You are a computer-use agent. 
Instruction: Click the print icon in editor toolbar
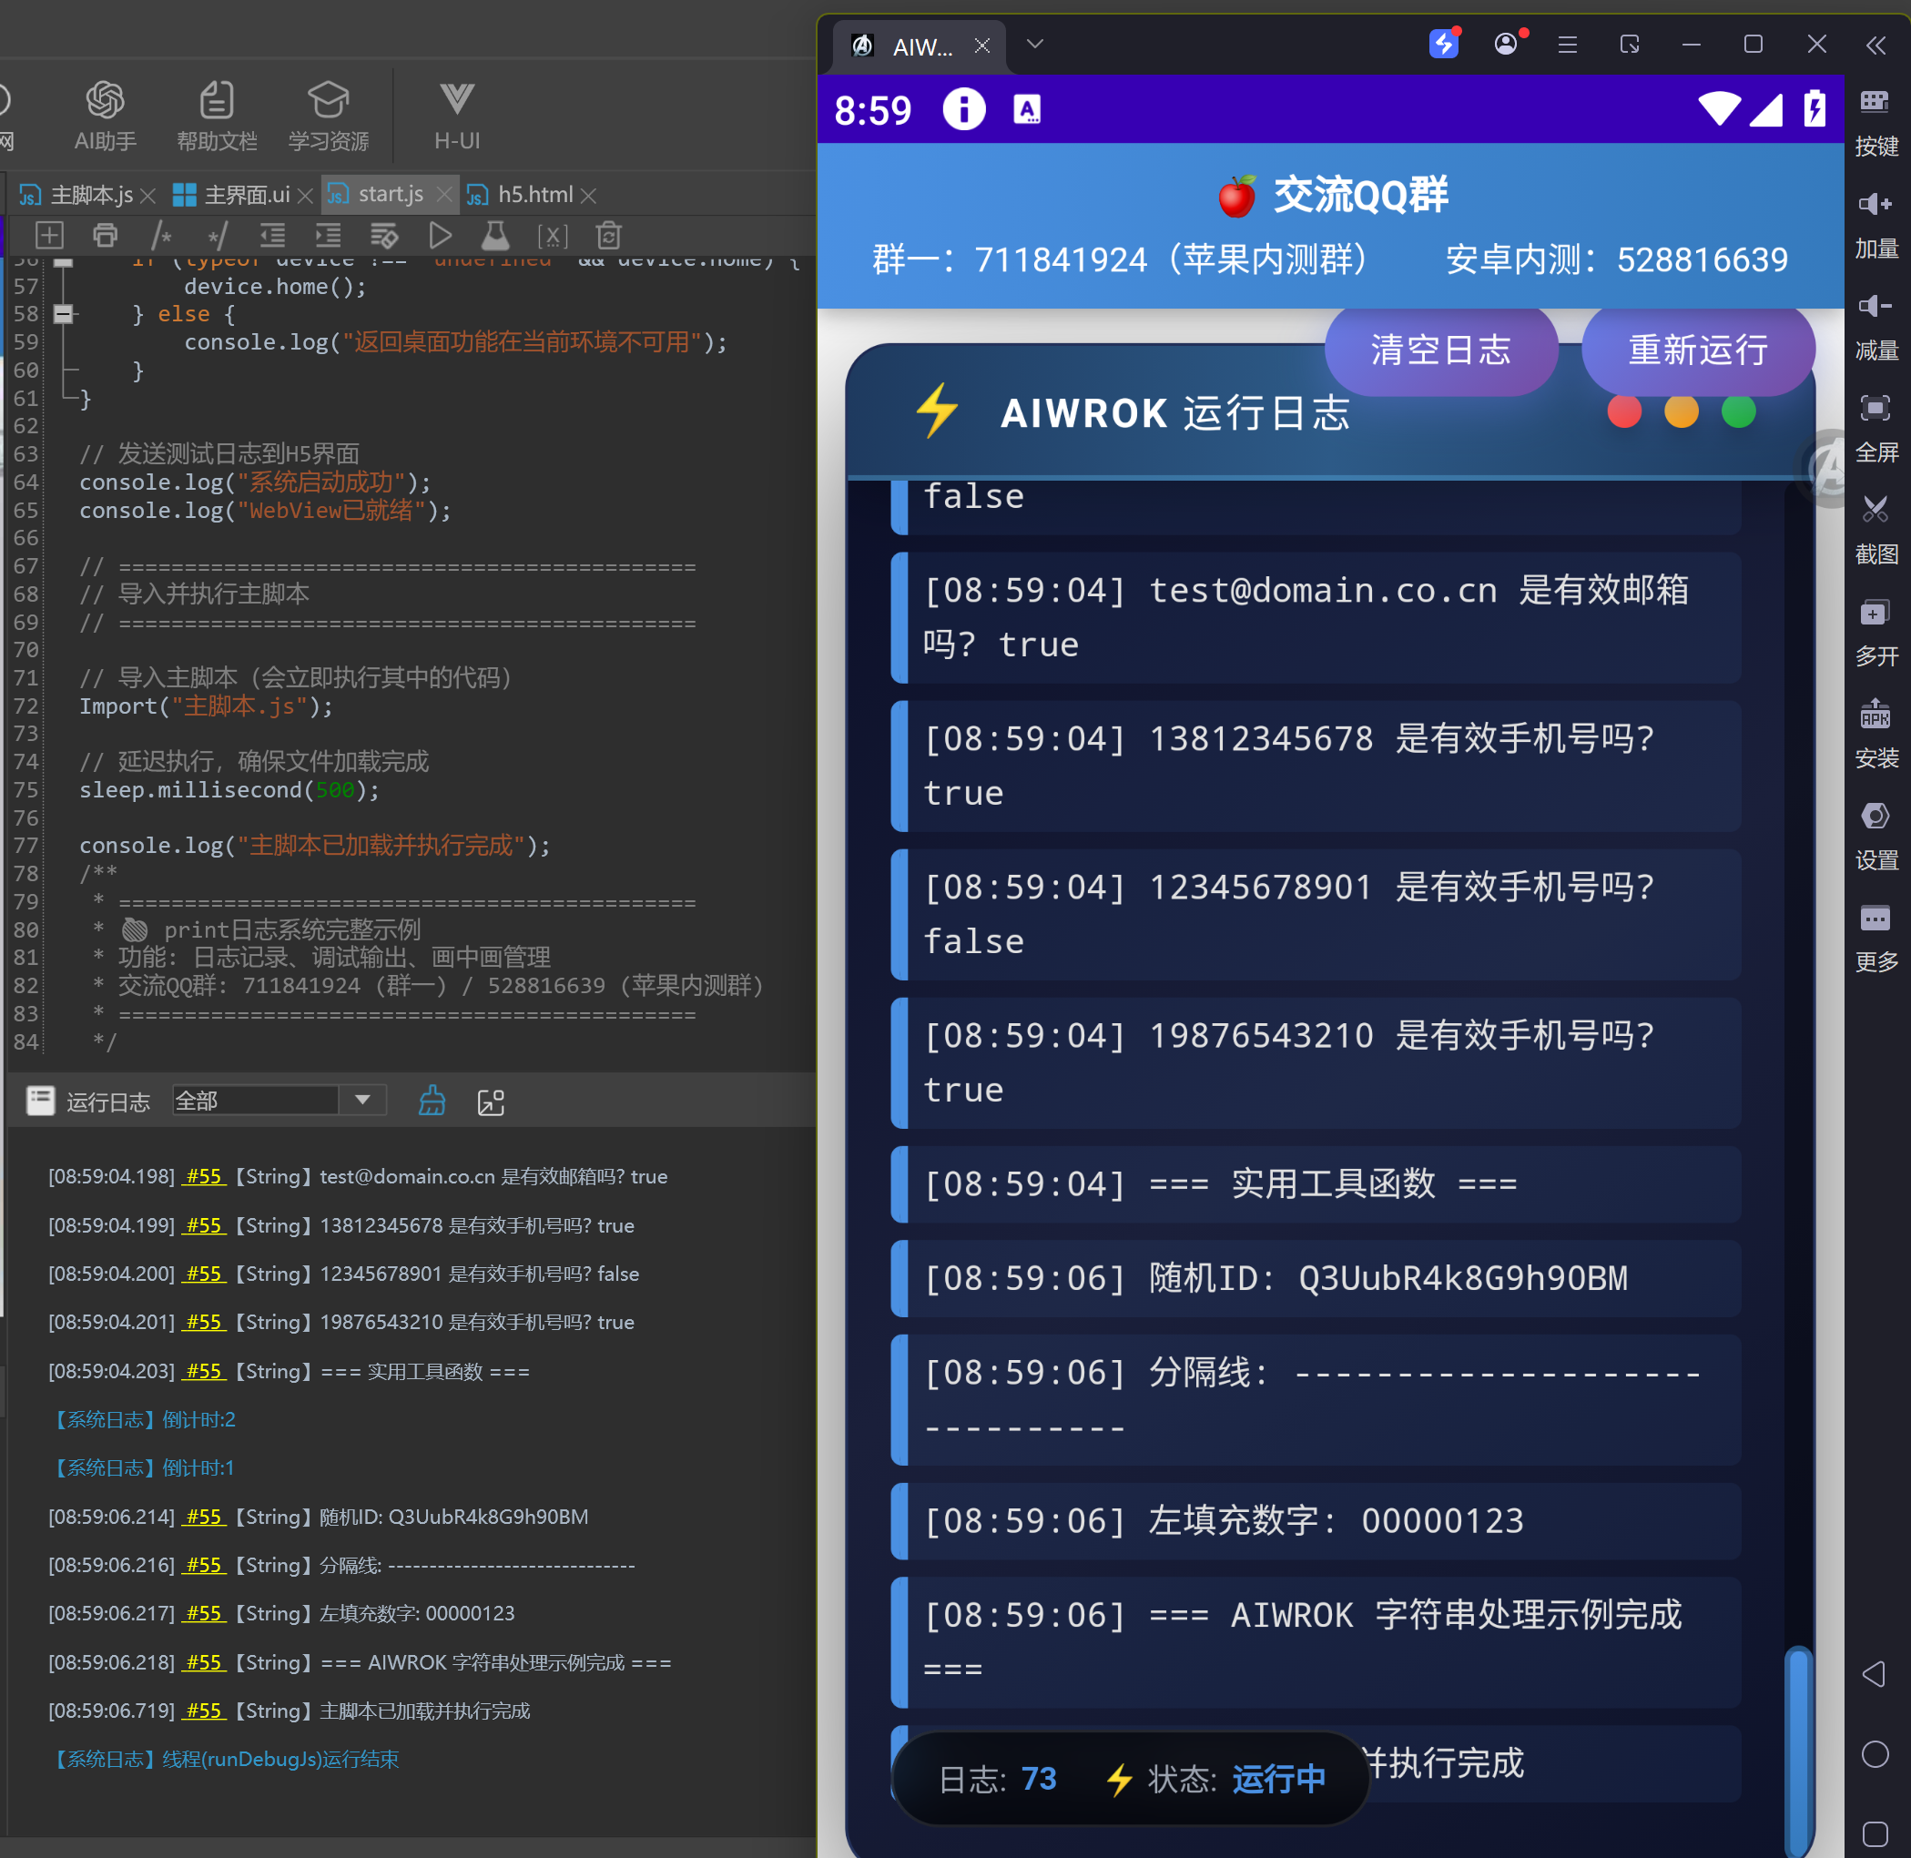(106, 235)
